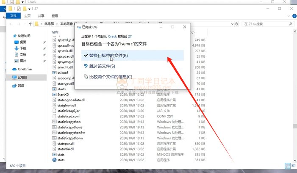Open 文档 in quick access
Viewport: 297px width, 173px height.
23,55
